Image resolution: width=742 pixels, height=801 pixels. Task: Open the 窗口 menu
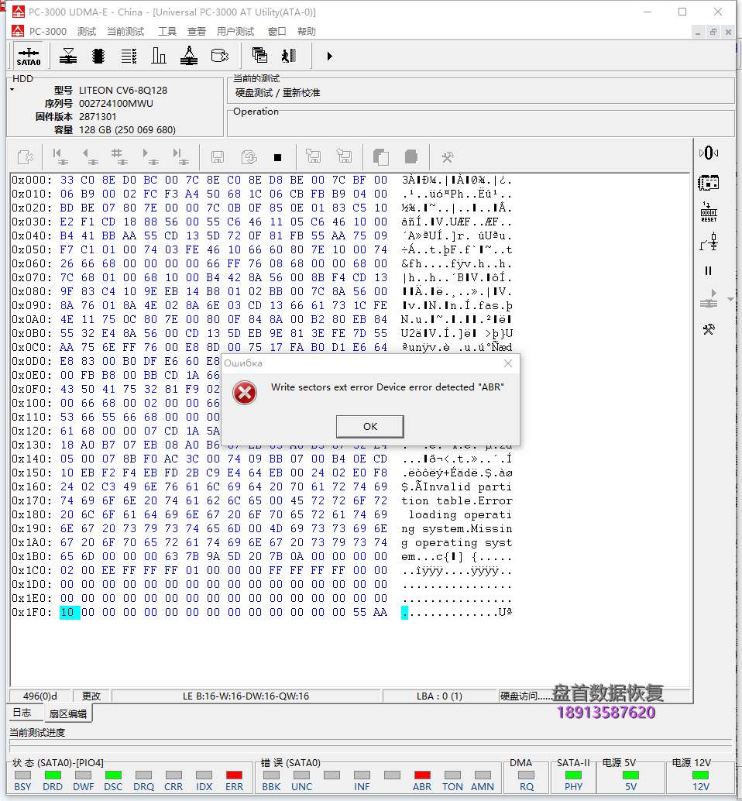[277, 31]
